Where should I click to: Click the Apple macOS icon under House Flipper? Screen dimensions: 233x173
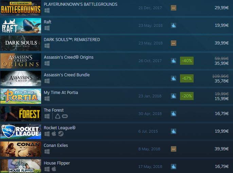pos(54,169)
